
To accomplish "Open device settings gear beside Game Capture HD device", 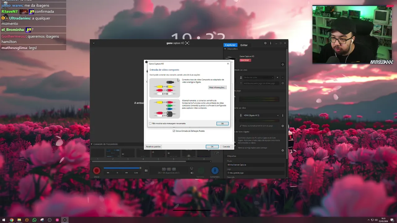I will click(x=283, y=64).
